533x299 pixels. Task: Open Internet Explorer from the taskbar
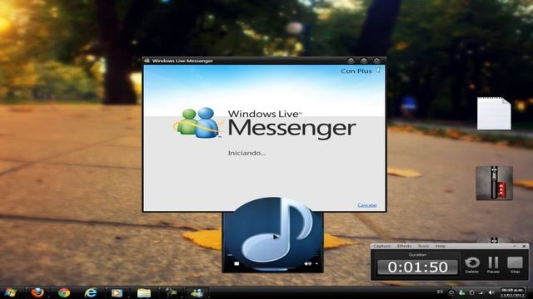[91, 292]
